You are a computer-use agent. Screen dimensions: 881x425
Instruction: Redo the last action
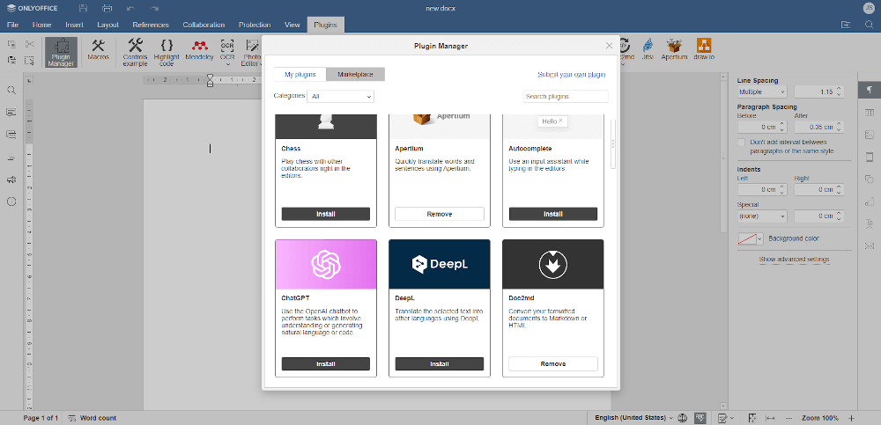point(154,9)
